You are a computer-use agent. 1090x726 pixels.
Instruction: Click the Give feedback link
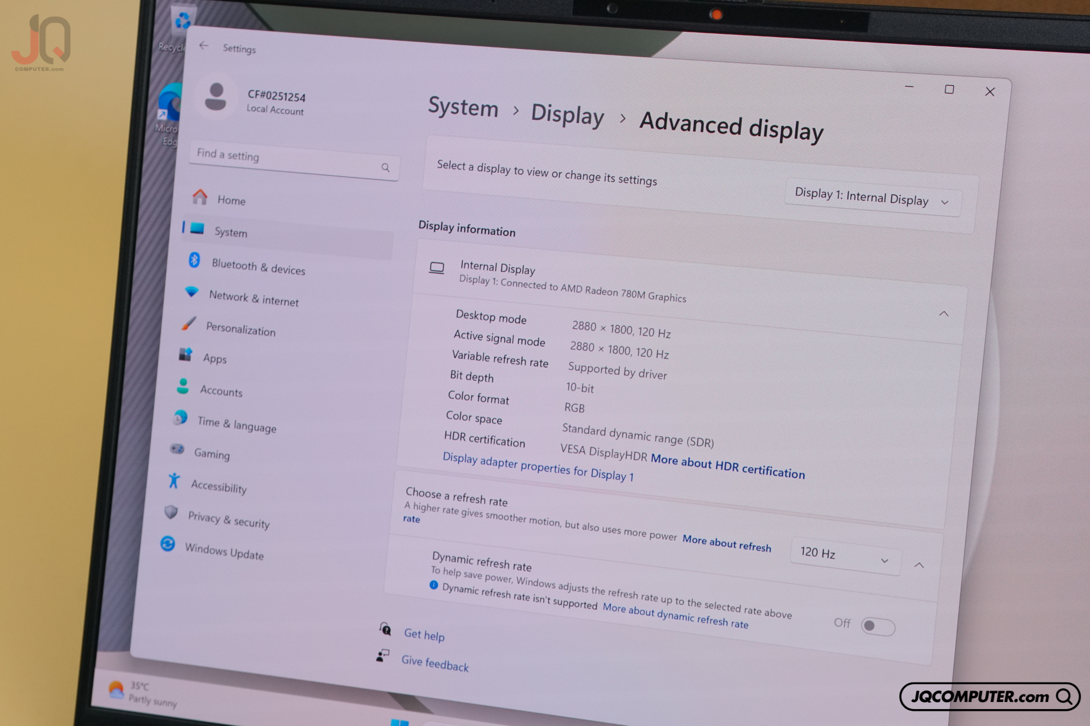click(x=435, y=663)
